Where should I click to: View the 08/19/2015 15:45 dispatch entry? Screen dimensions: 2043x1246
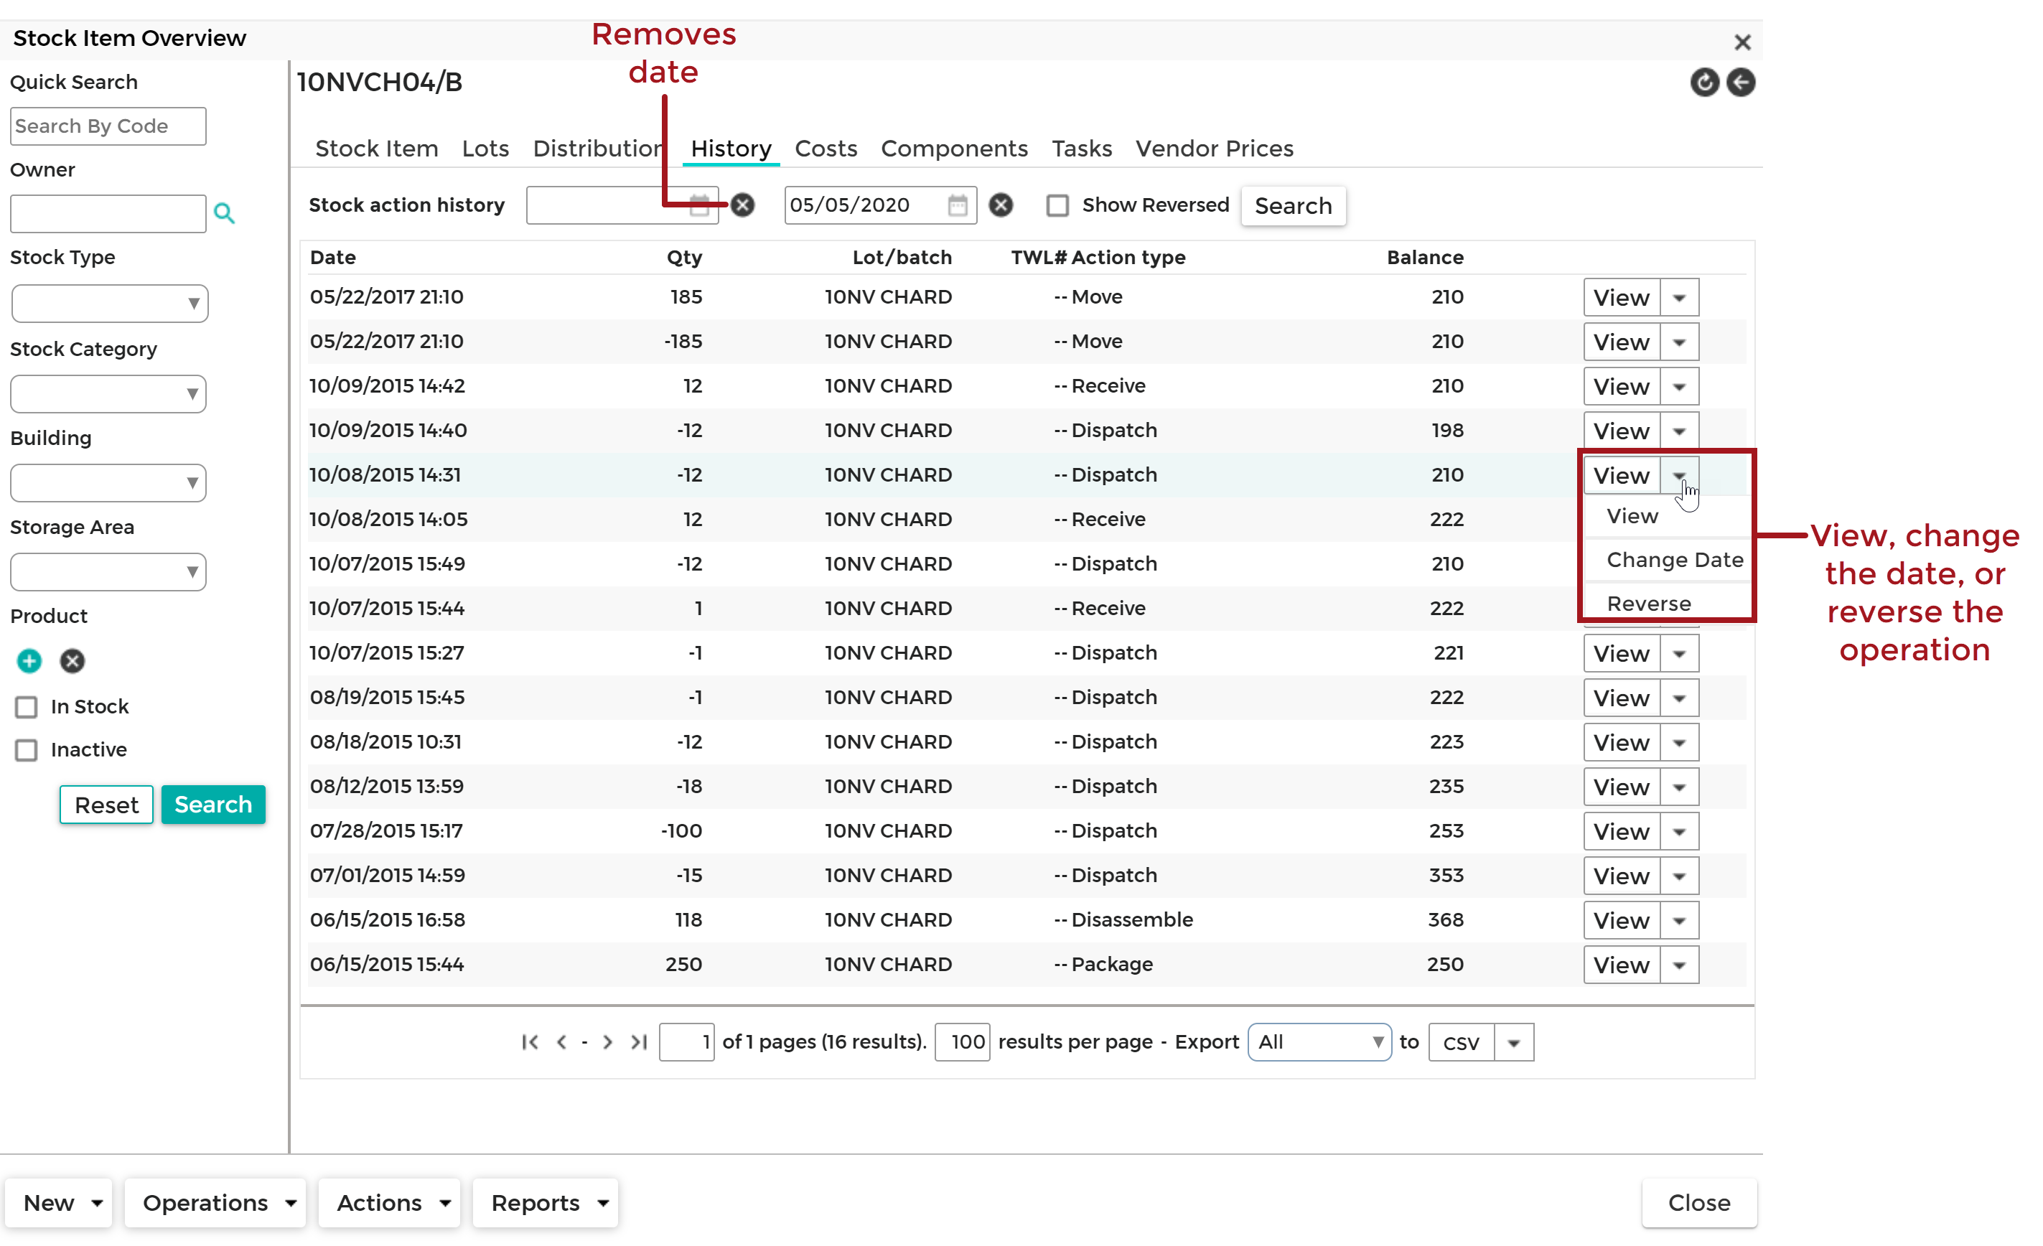pos(1622,698)
